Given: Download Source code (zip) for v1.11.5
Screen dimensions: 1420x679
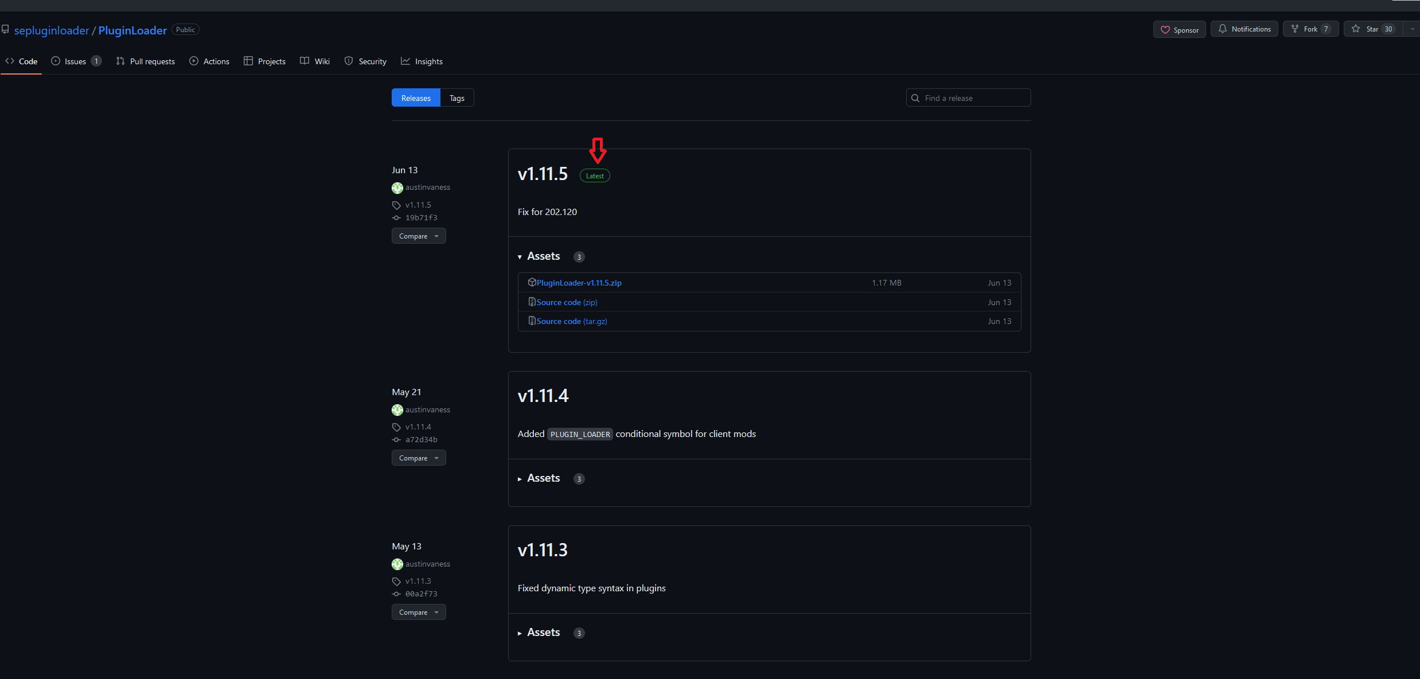Looking at the screenshot, I should click(x=567, y=302).
